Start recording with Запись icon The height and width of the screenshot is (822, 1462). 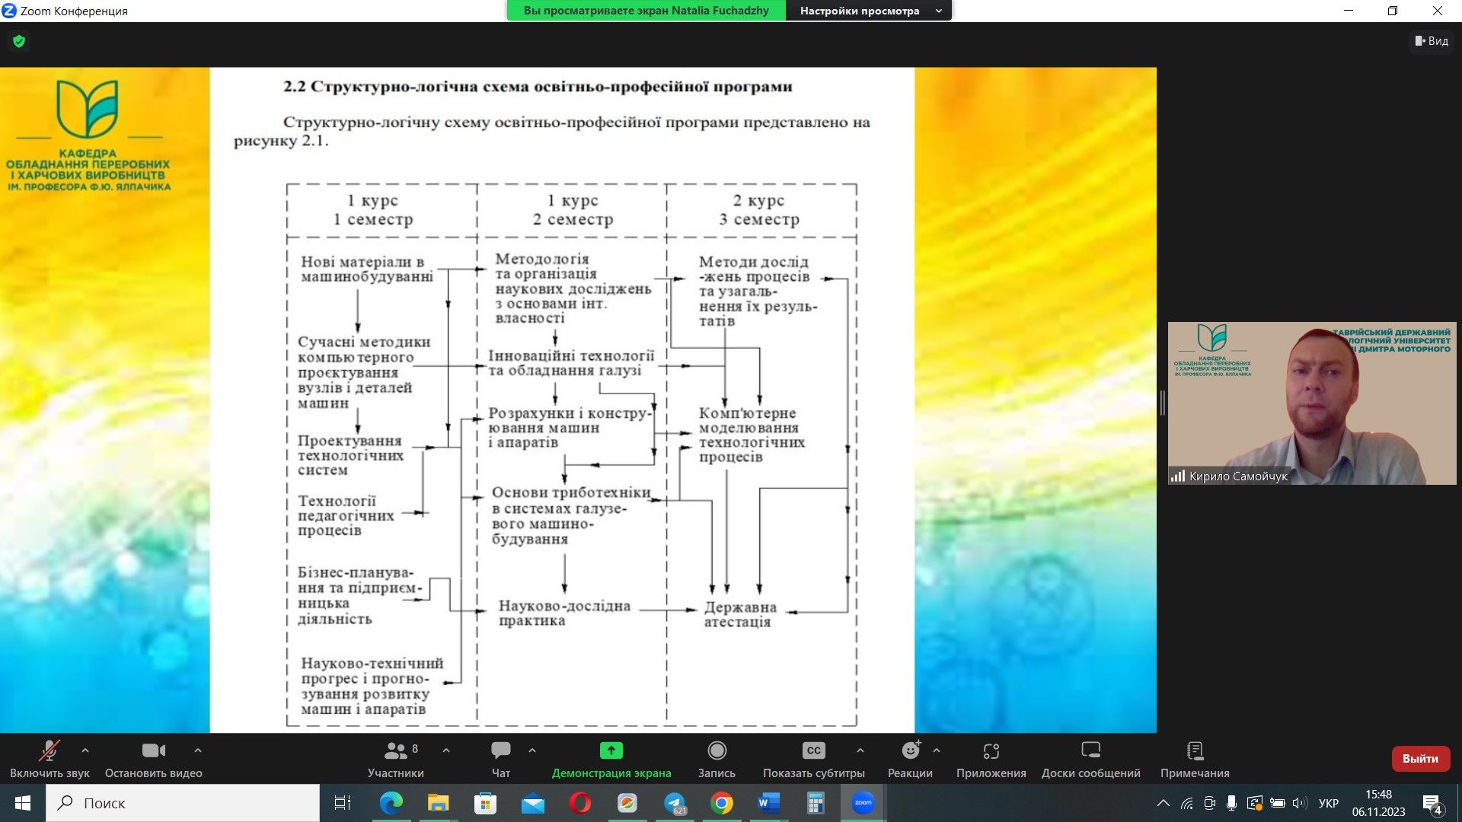717,751
